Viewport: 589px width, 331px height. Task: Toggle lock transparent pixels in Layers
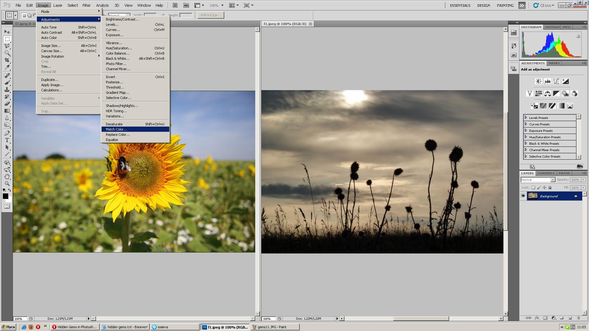click(x=533, y=188)
